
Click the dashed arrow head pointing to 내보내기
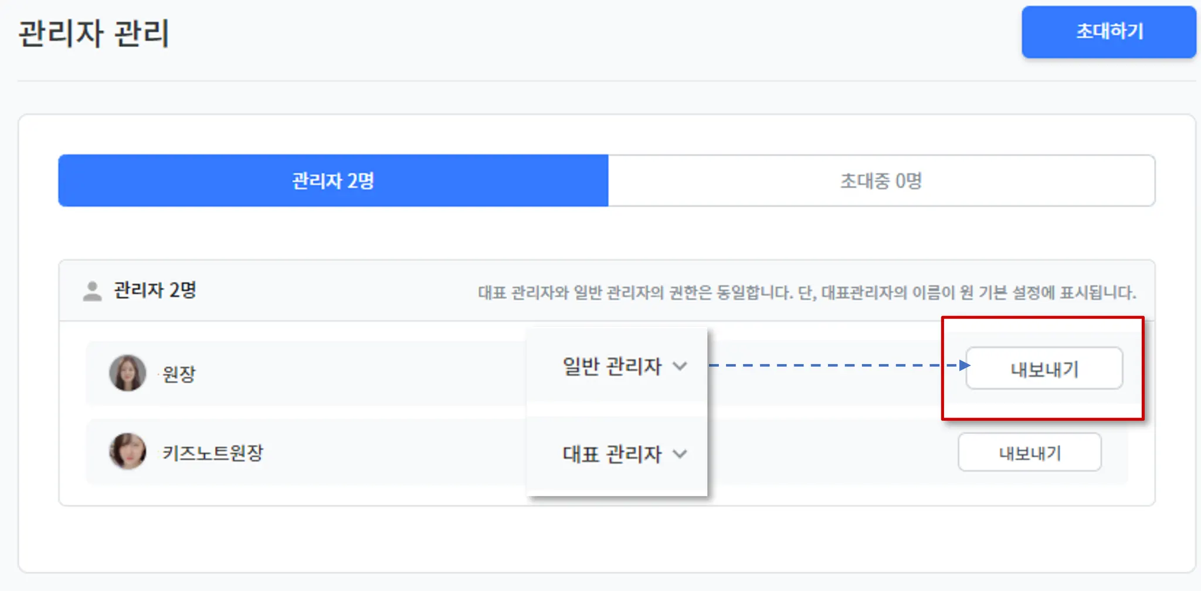pyautogui.click(x=964, y=365)
